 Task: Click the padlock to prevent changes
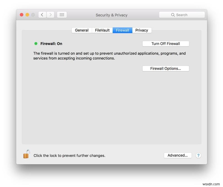click(x=26, y=154)
